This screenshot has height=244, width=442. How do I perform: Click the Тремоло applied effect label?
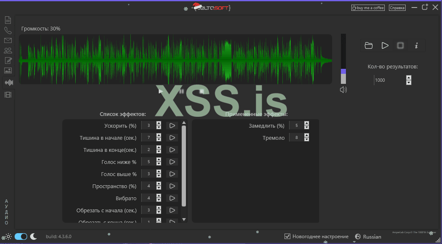point(274,138)
